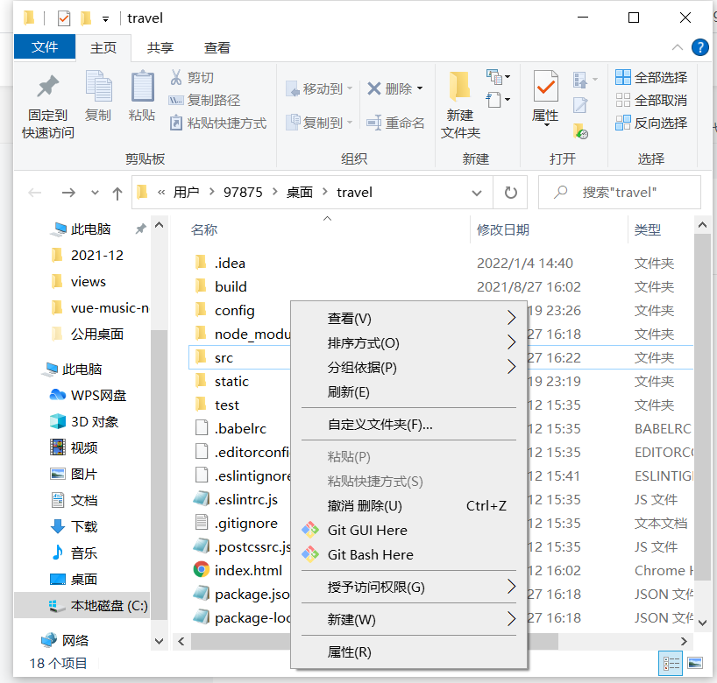Click the History icon in the Open group

pos(580,132)
